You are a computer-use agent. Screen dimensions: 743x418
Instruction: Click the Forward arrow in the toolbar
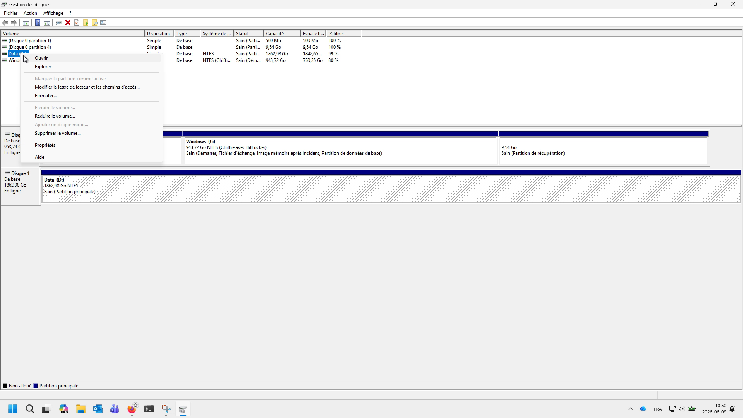point(14,23)
